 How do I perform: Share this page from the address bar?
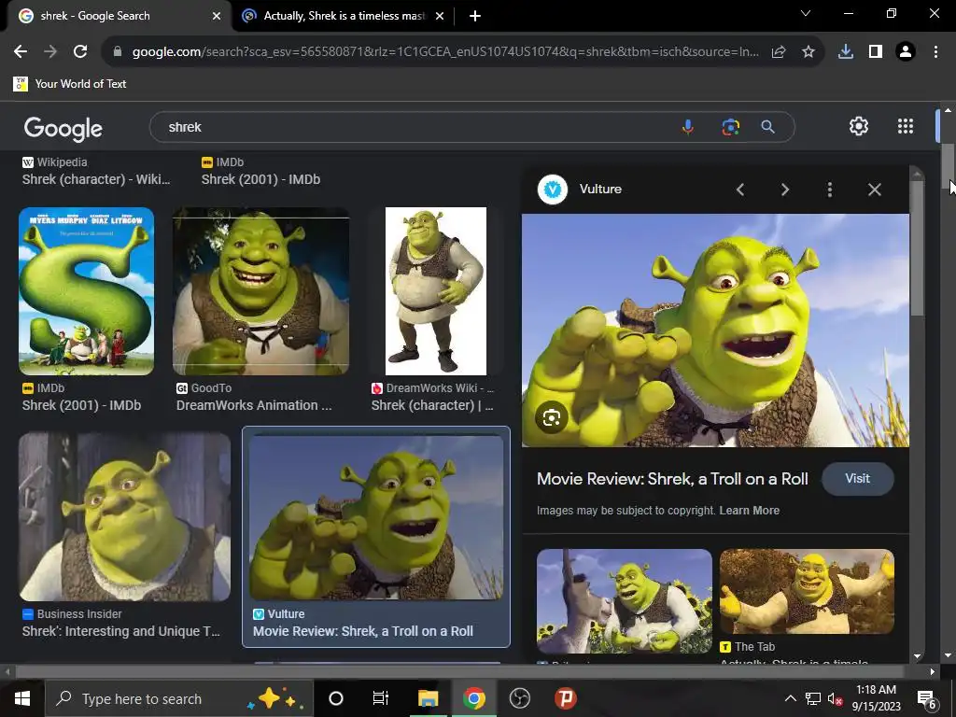click(x=778, y=52)
